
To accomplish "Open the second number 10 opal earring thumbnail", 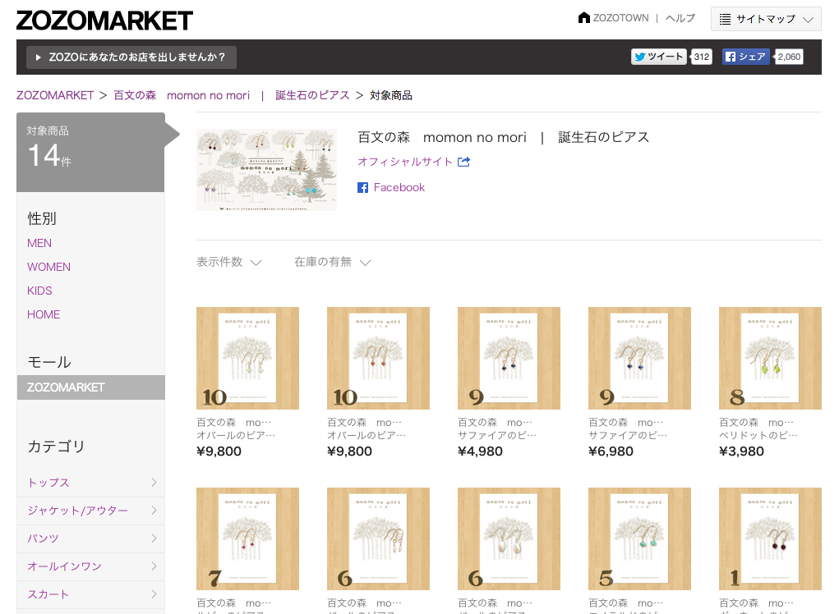I will pos(378,358).
